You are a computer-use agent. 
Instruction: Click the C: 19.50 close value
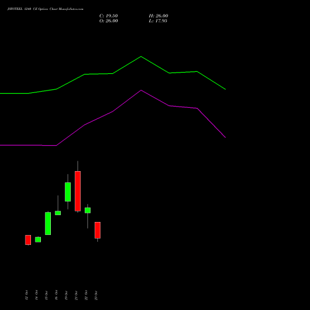pos(108,15)
